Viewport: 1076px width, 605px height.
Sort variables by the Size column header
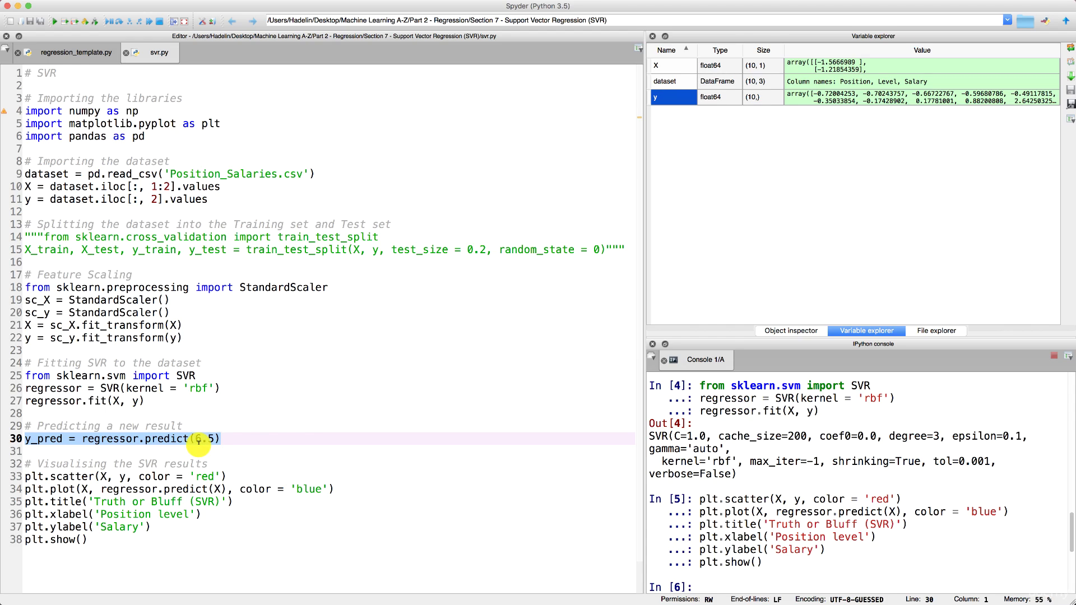763,50
